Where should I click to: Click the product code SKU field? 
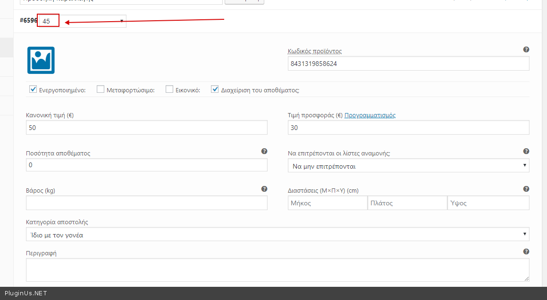tap(408, 64)
